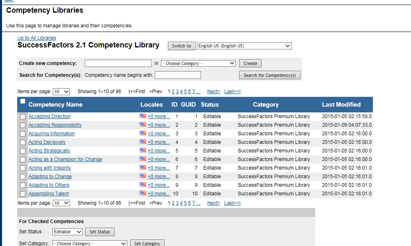Click the US flag icon for Acquiring Information
Viewport: 411px width, 246px height.
[142, 133]
